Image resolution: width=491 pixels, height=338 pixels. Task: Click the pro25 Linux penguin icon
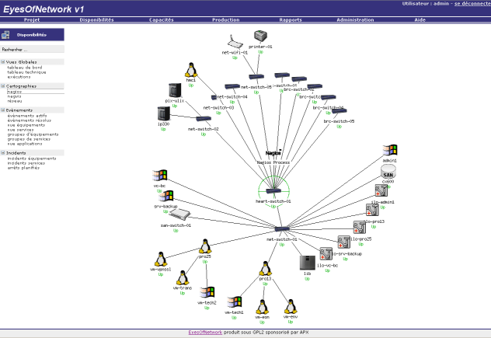(x=205, y=246)
